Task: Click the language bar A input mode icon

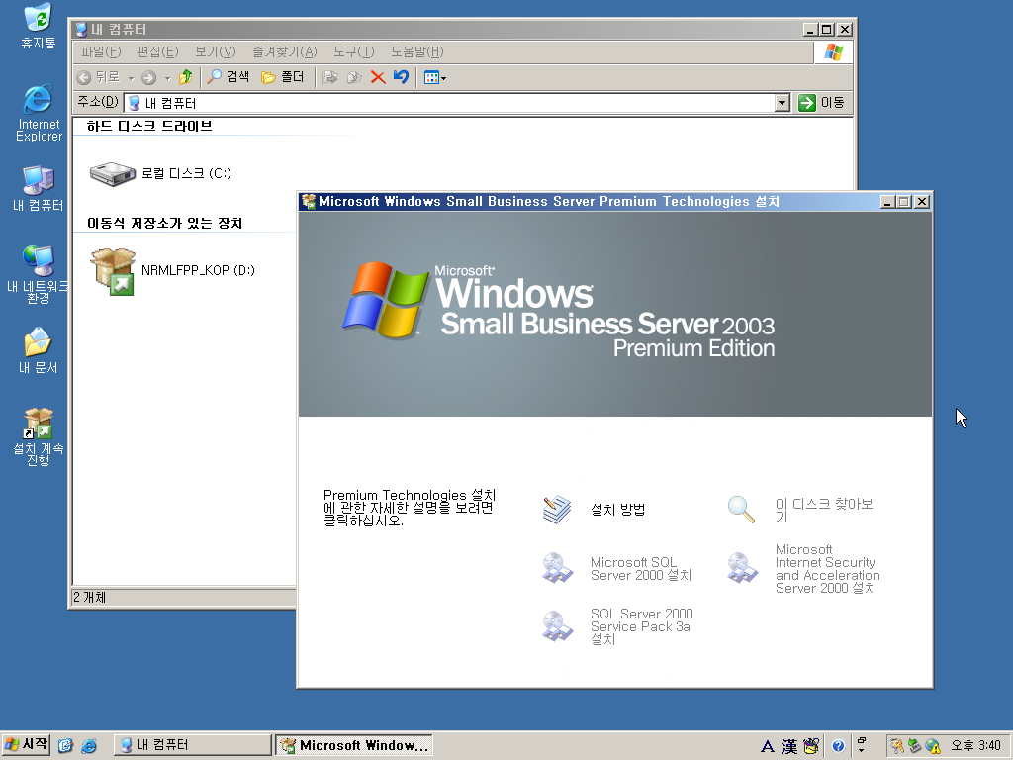Action: pyautogui.click(x=768, y=746)
